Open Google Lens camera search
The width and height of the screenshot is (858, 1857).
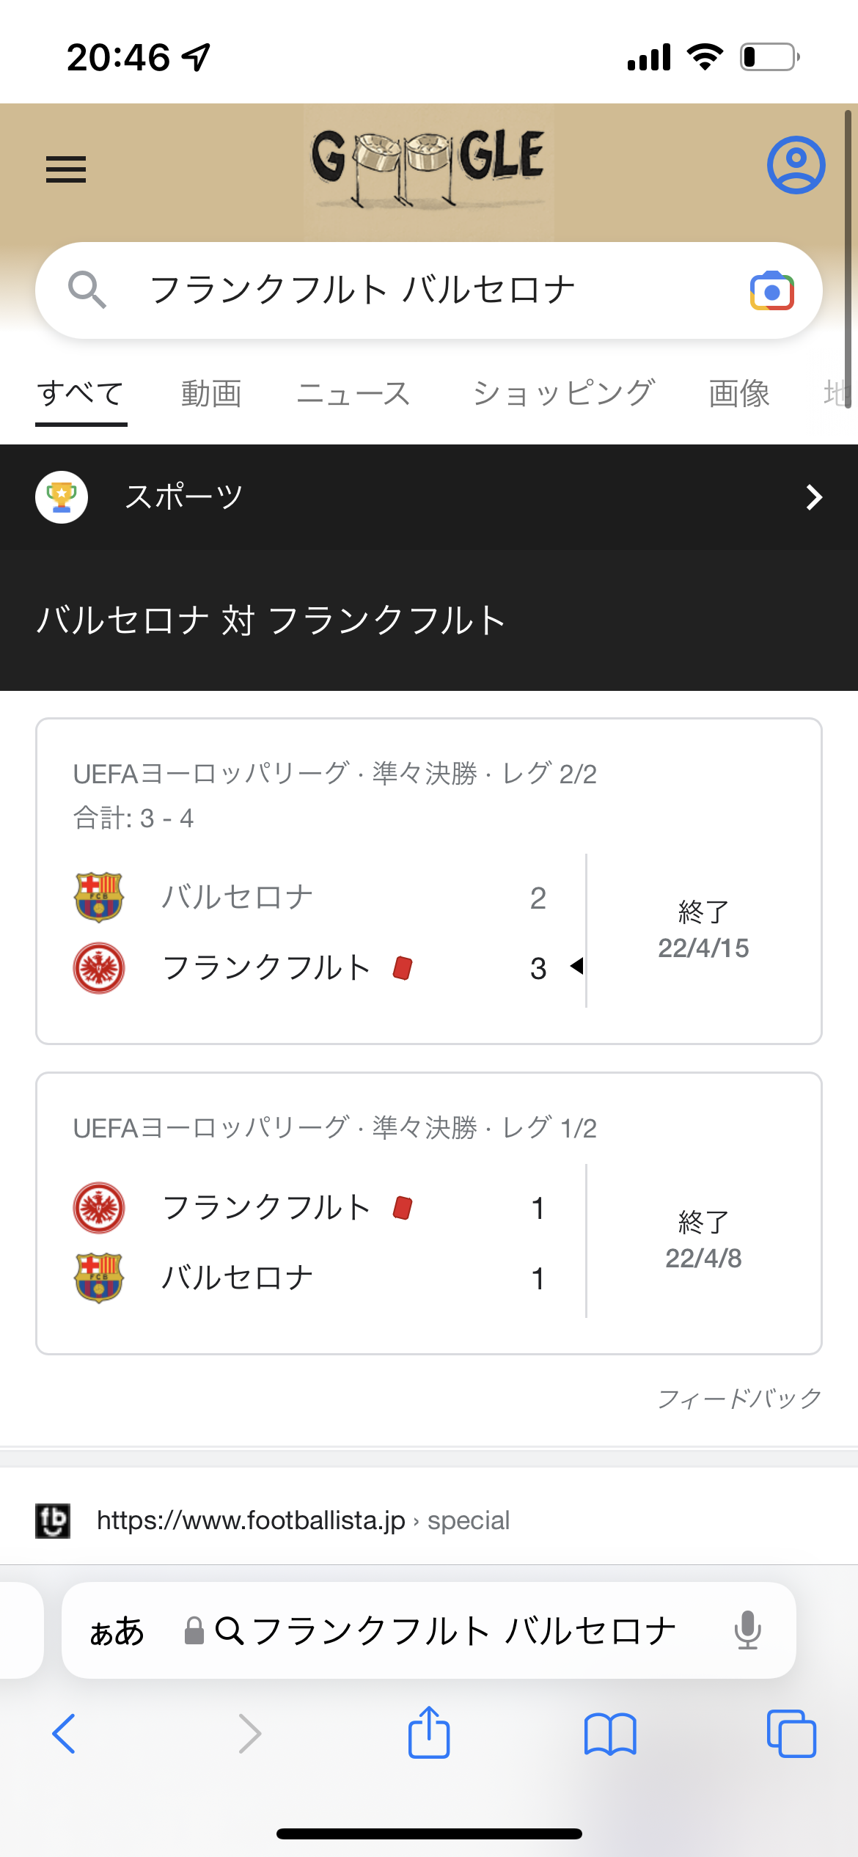(771, 291)
